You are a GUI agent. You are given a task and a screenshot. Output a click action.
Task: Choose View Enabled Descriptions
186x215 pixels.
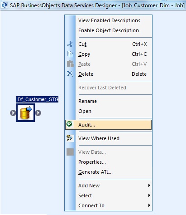109,20
